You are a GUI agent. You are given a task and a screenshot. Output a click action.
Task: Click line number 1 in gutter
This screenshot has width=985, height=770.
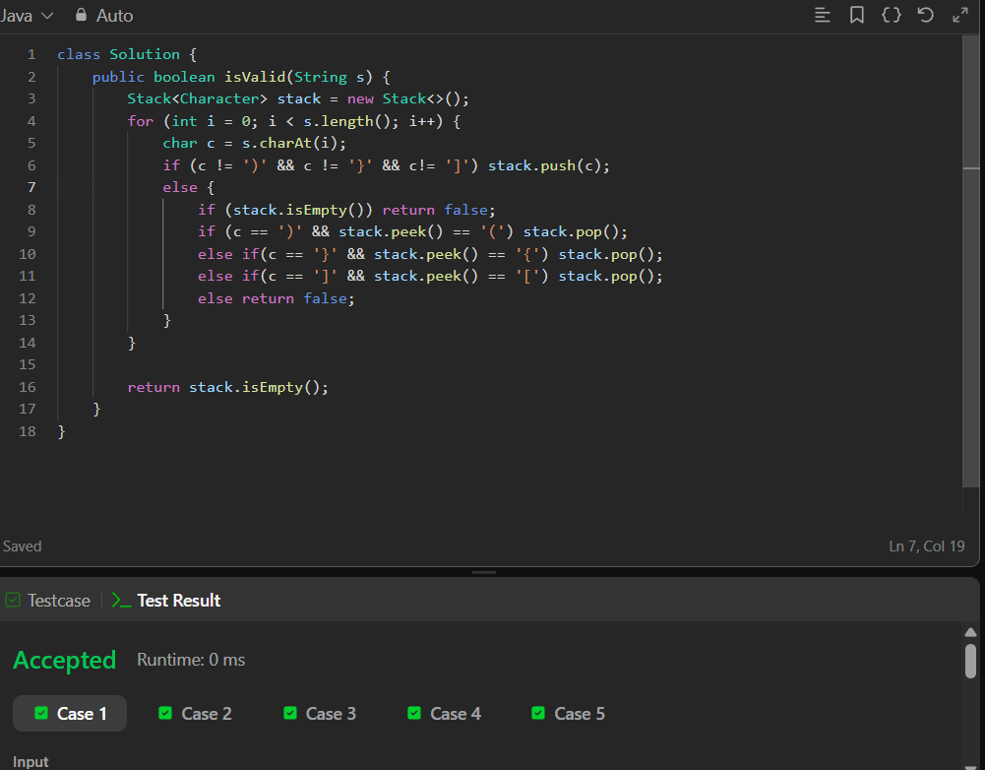point(31,55)
